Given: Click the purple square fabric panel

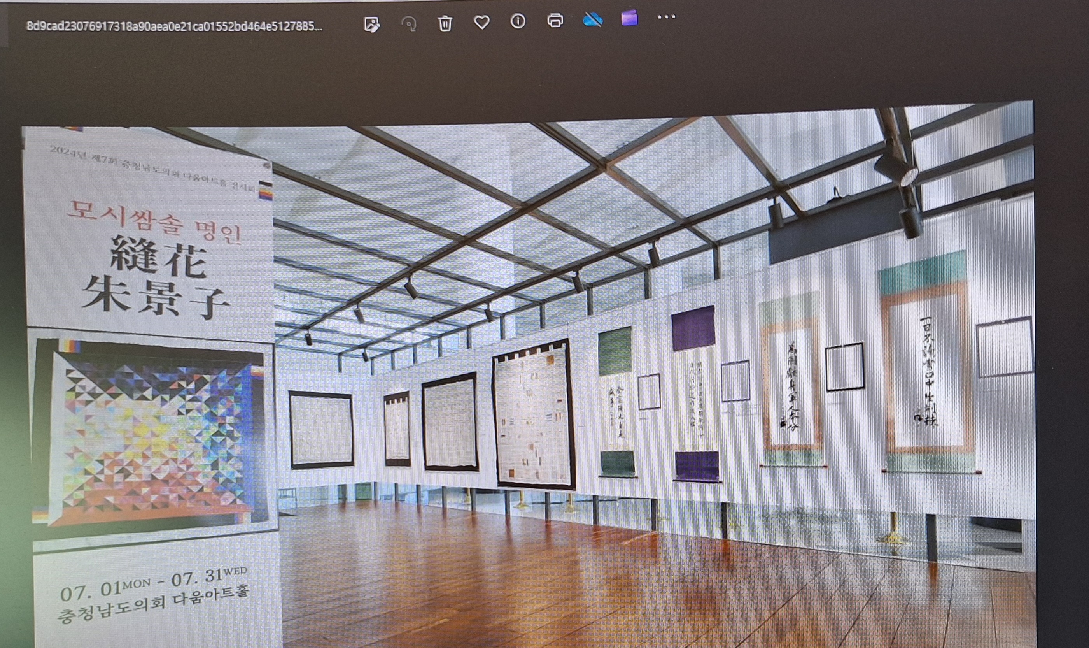Looking at the screenshot, I should point(693,328).
